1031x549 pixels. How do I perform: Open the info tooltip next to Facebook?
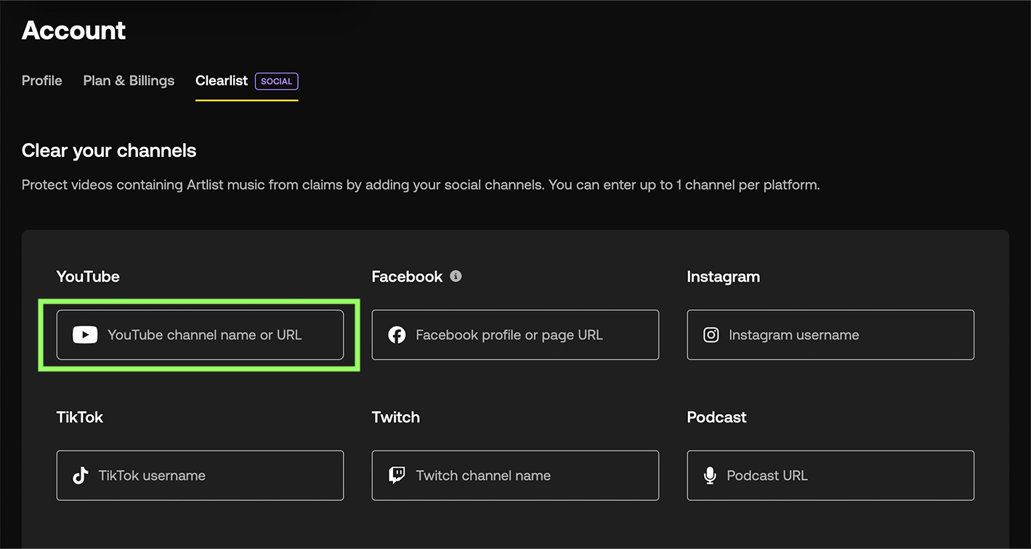pos(456,276)
